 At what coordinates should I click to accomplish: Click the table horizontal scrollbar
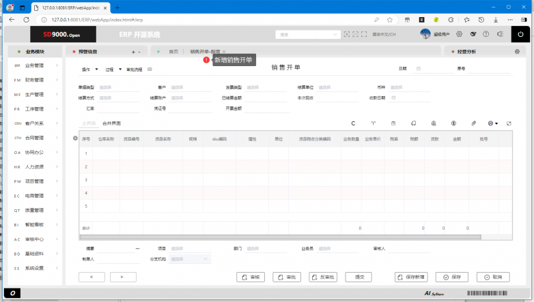(x=280, y=237)
